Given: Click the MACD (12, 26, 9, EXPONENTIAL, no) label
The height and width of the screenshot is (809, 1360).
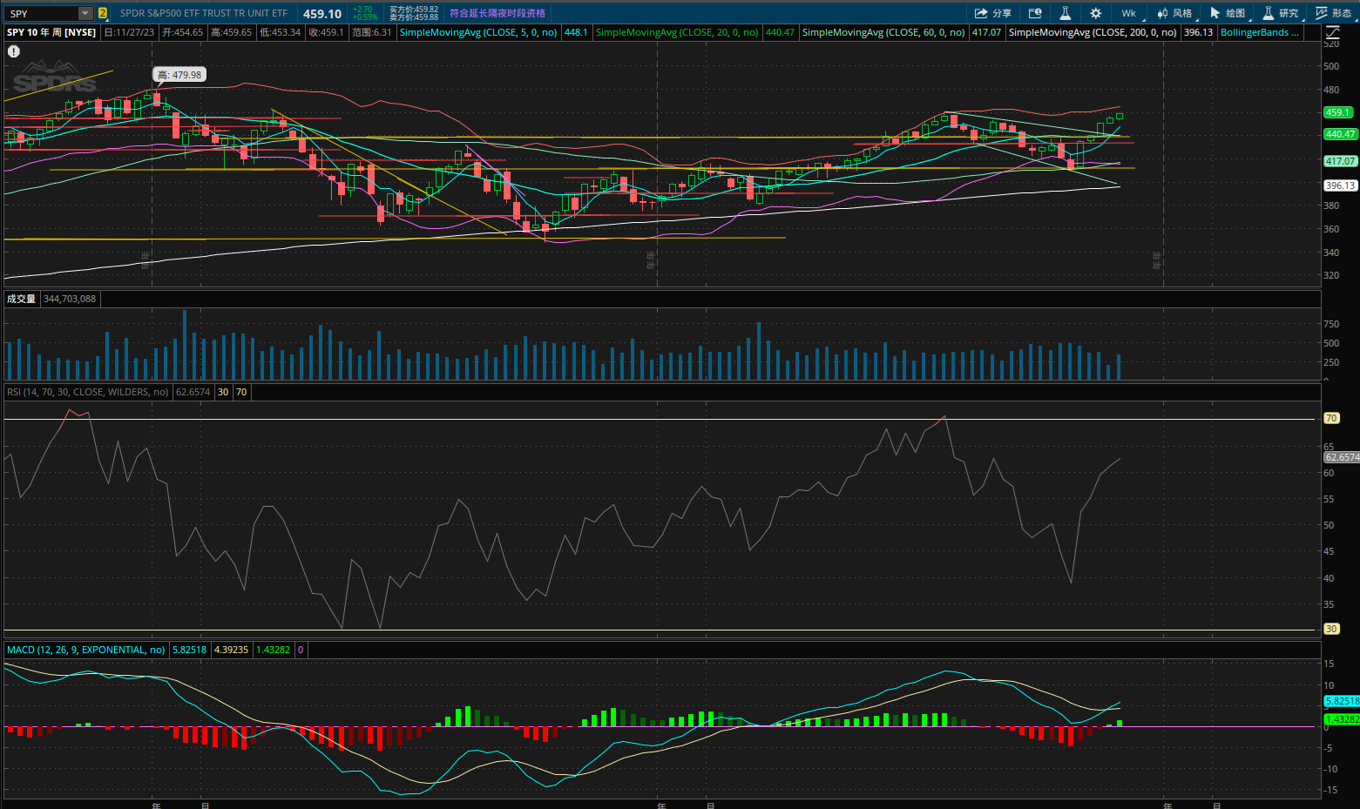Looking at the screenshot, I should coord(86,650).
